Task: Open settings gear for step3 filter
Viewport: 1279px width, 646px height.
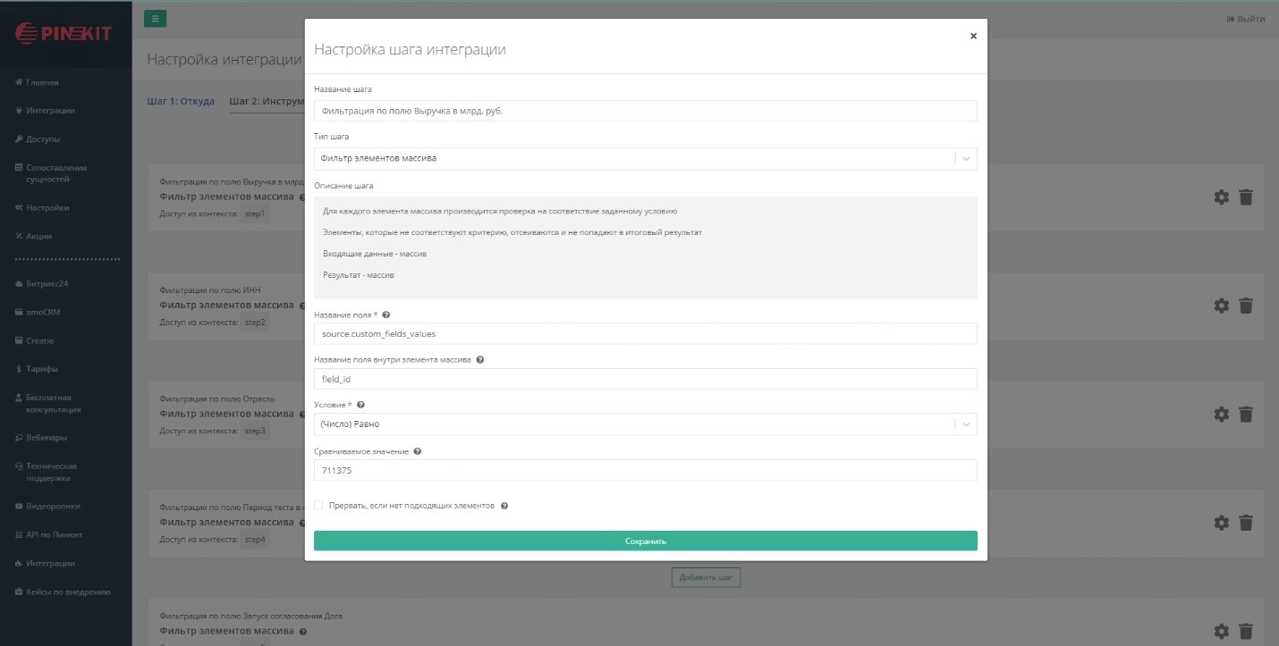Action: (x=1221, y=415)
